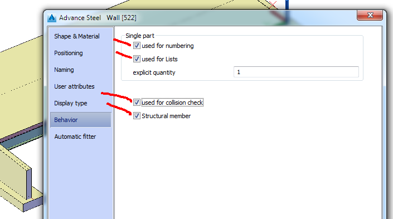Screen dimensions: 393x219
Task: Click the Single part group heading
Action: (140, 36)
